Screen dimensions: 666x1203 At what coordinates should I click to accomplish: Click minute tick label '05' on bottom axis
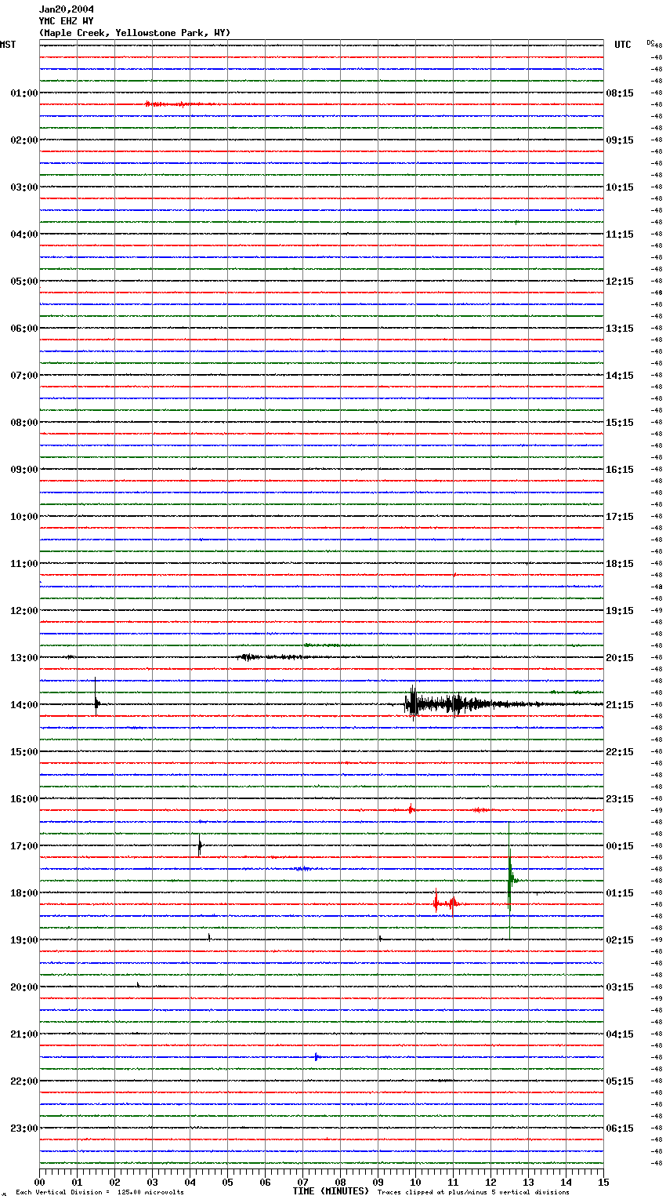point(228,1182)
